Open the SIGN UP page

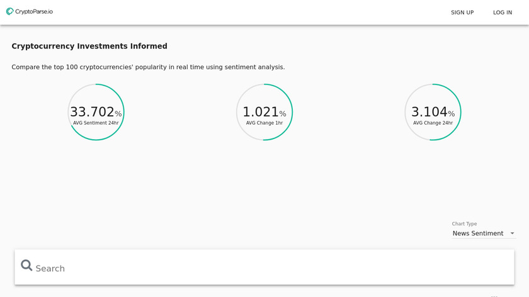[462, 13]
